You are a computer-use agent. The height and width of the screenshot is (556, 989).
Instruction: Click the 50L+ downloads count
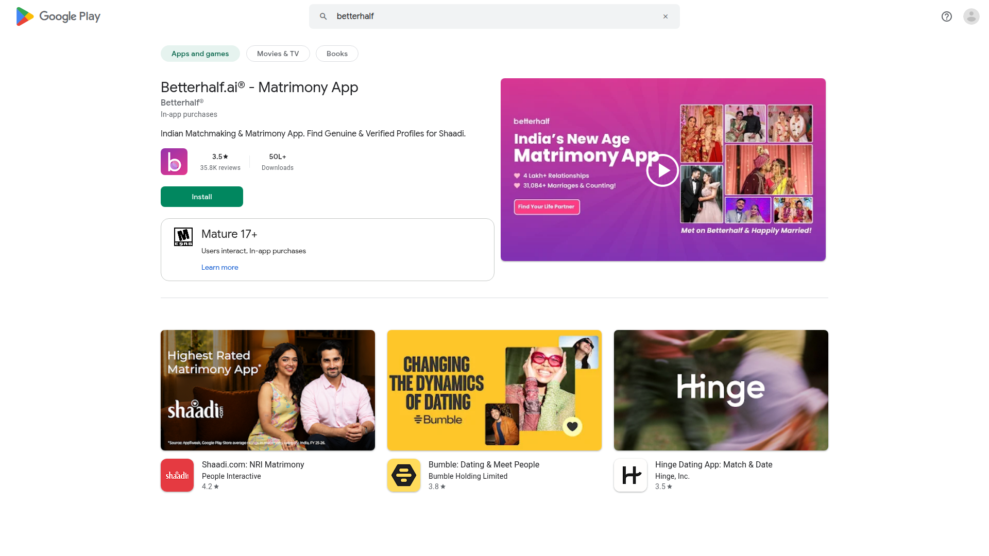click(278, 157)
